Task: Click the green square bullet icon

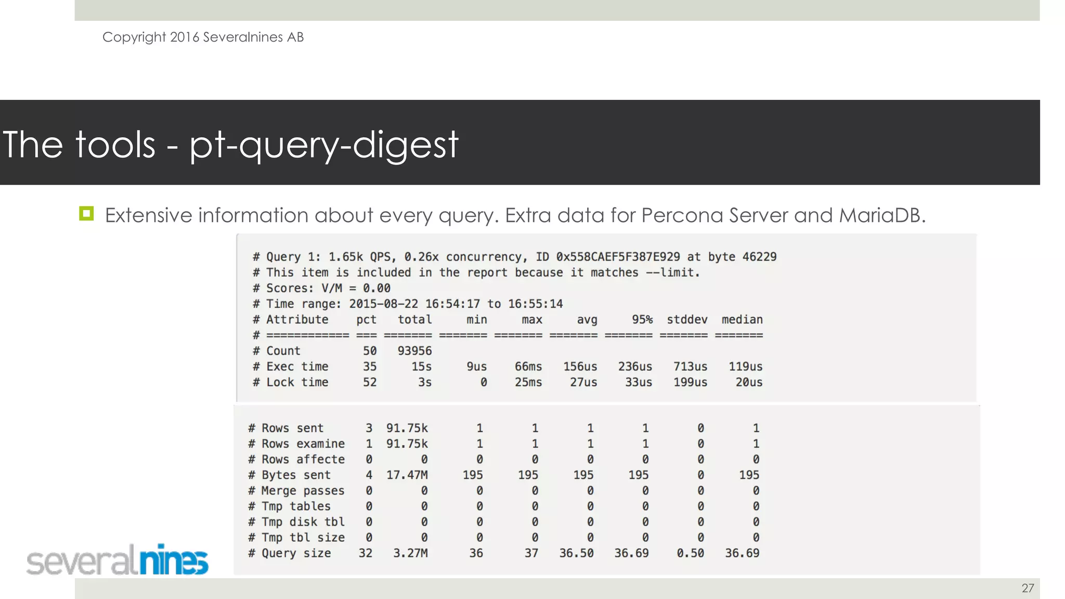Action: click(x=86, y=214)
